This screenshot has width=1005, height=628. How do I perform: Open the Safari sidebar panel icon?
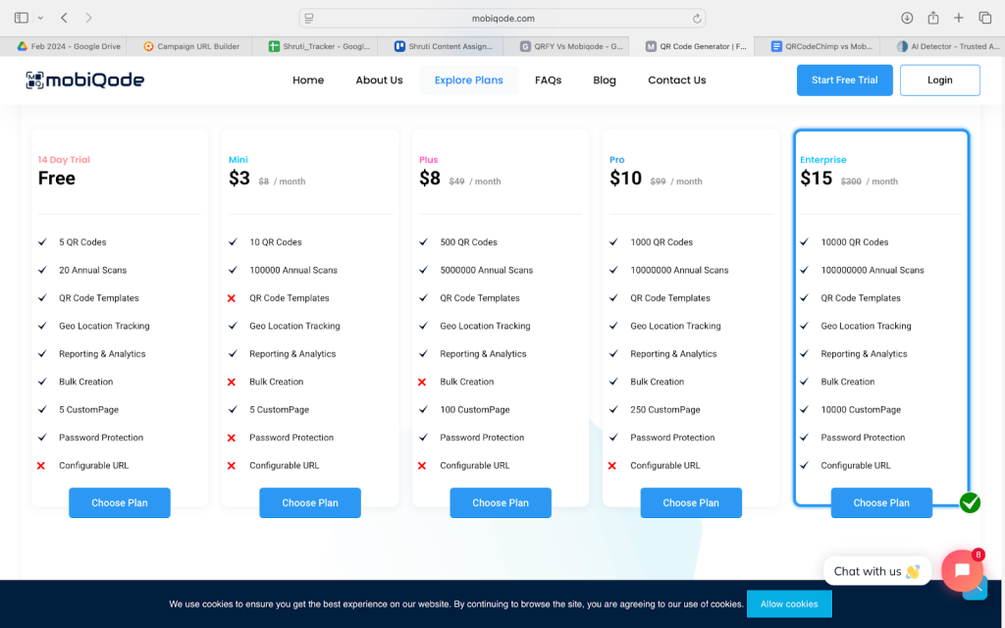click(x=22, y=18)
